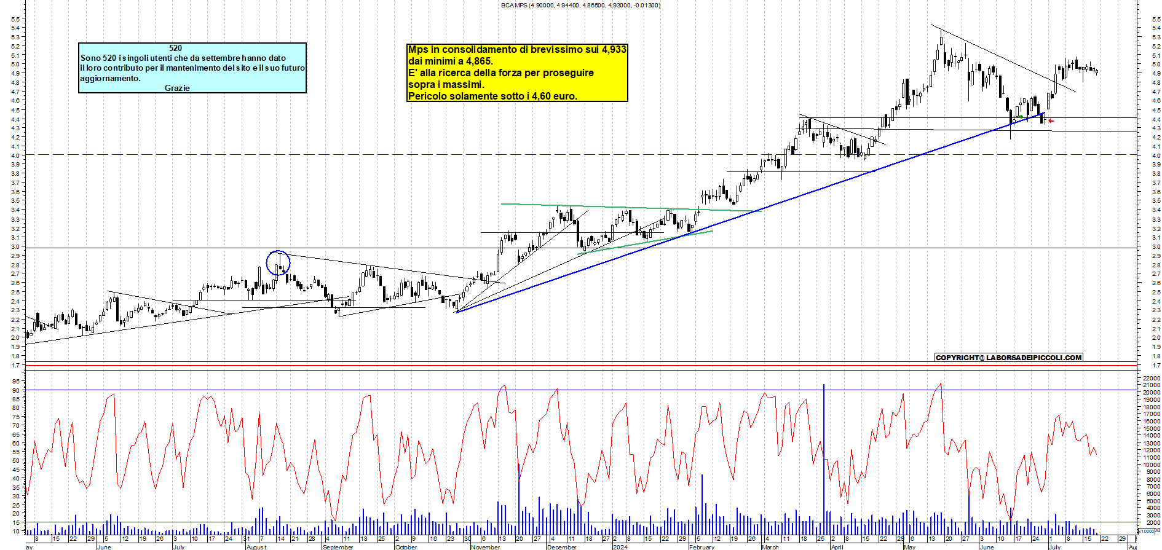Click the '95' oscillator scale label

coord(17,381)
